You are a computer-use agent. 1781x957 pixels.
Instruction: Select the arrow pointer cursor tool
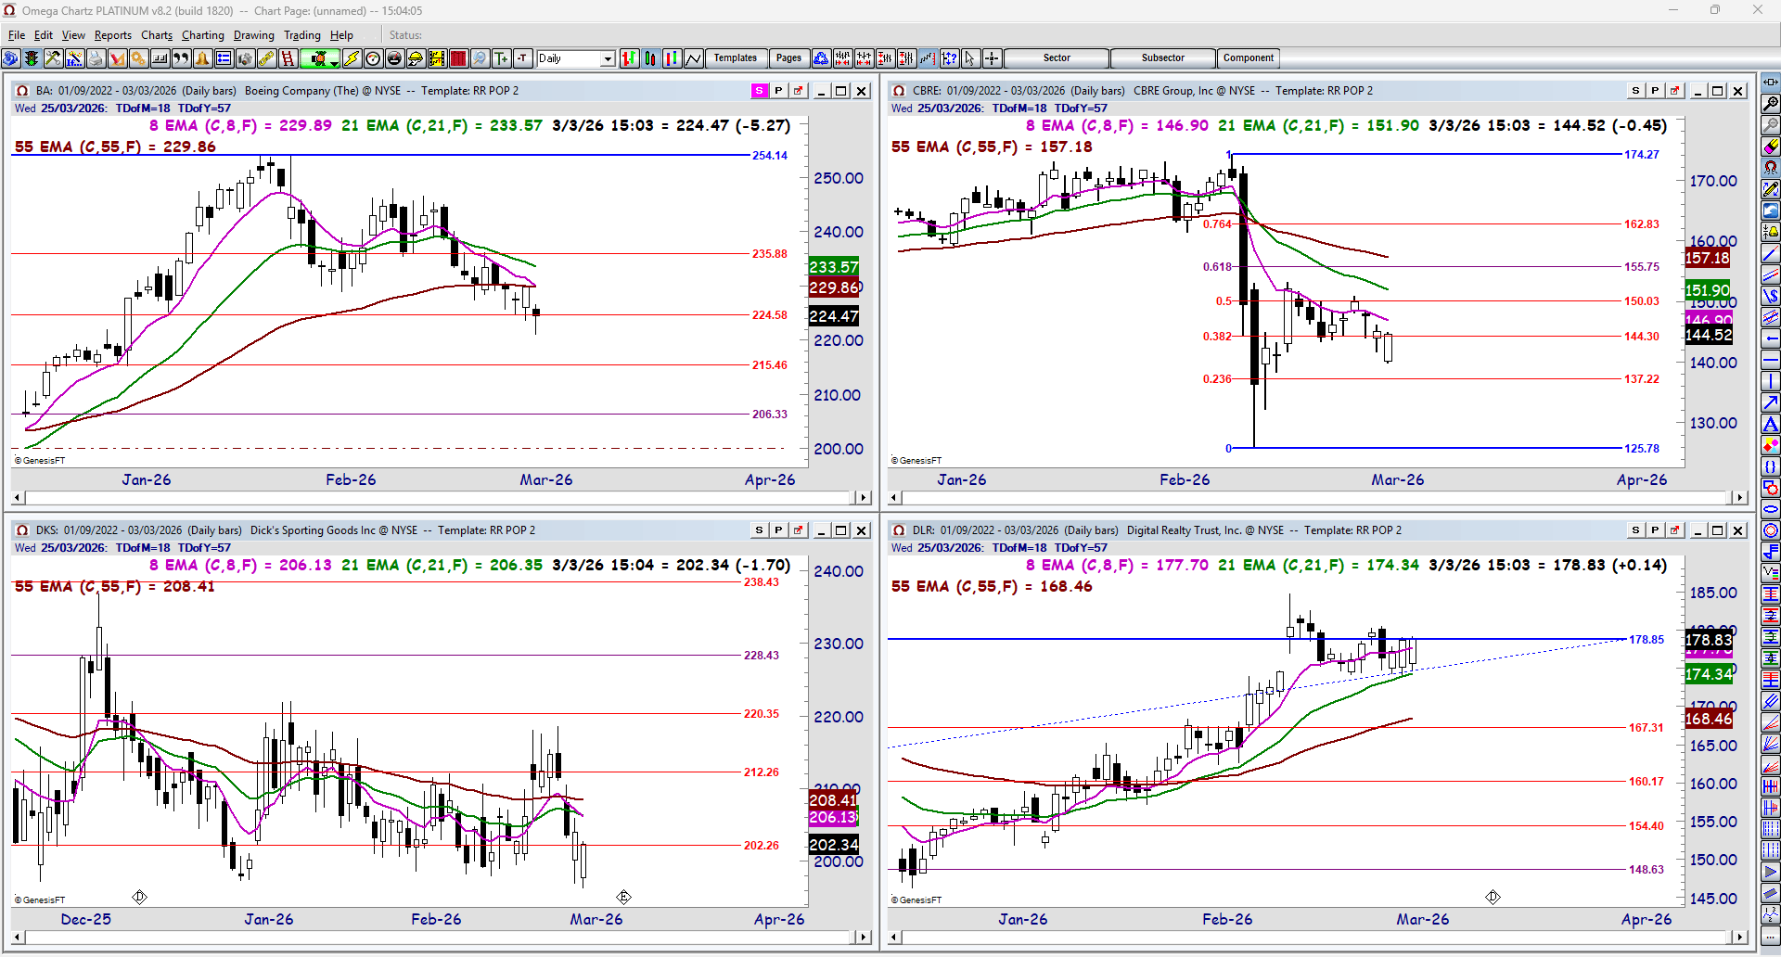[970, 58]
